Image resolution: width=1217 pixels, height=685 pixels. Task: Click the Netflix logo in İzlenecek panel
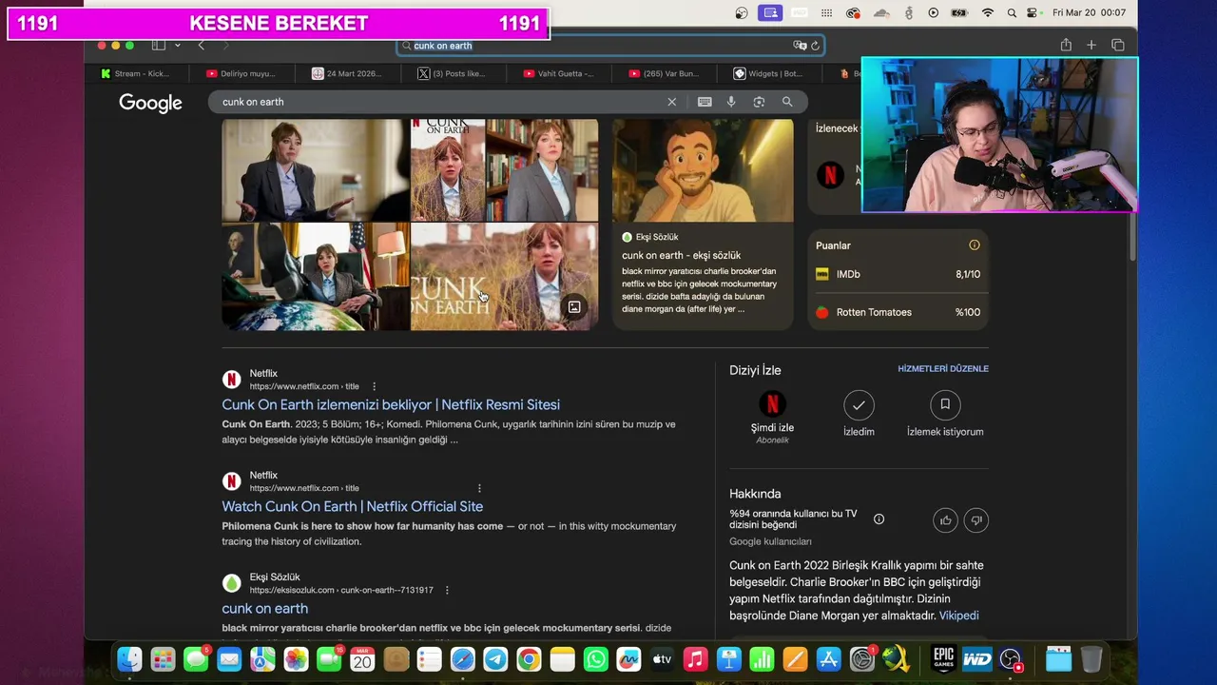(830, 175)
